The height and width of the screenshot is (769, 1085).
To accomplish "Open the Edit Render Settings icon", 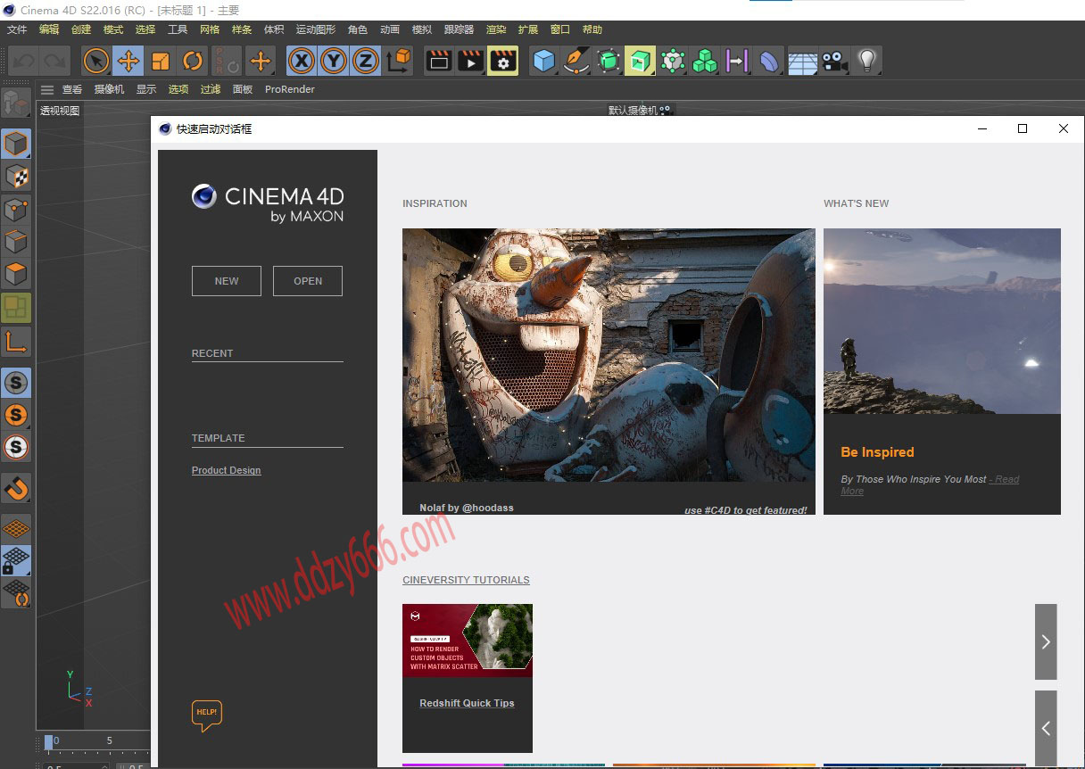I will [x=503, y=61].
